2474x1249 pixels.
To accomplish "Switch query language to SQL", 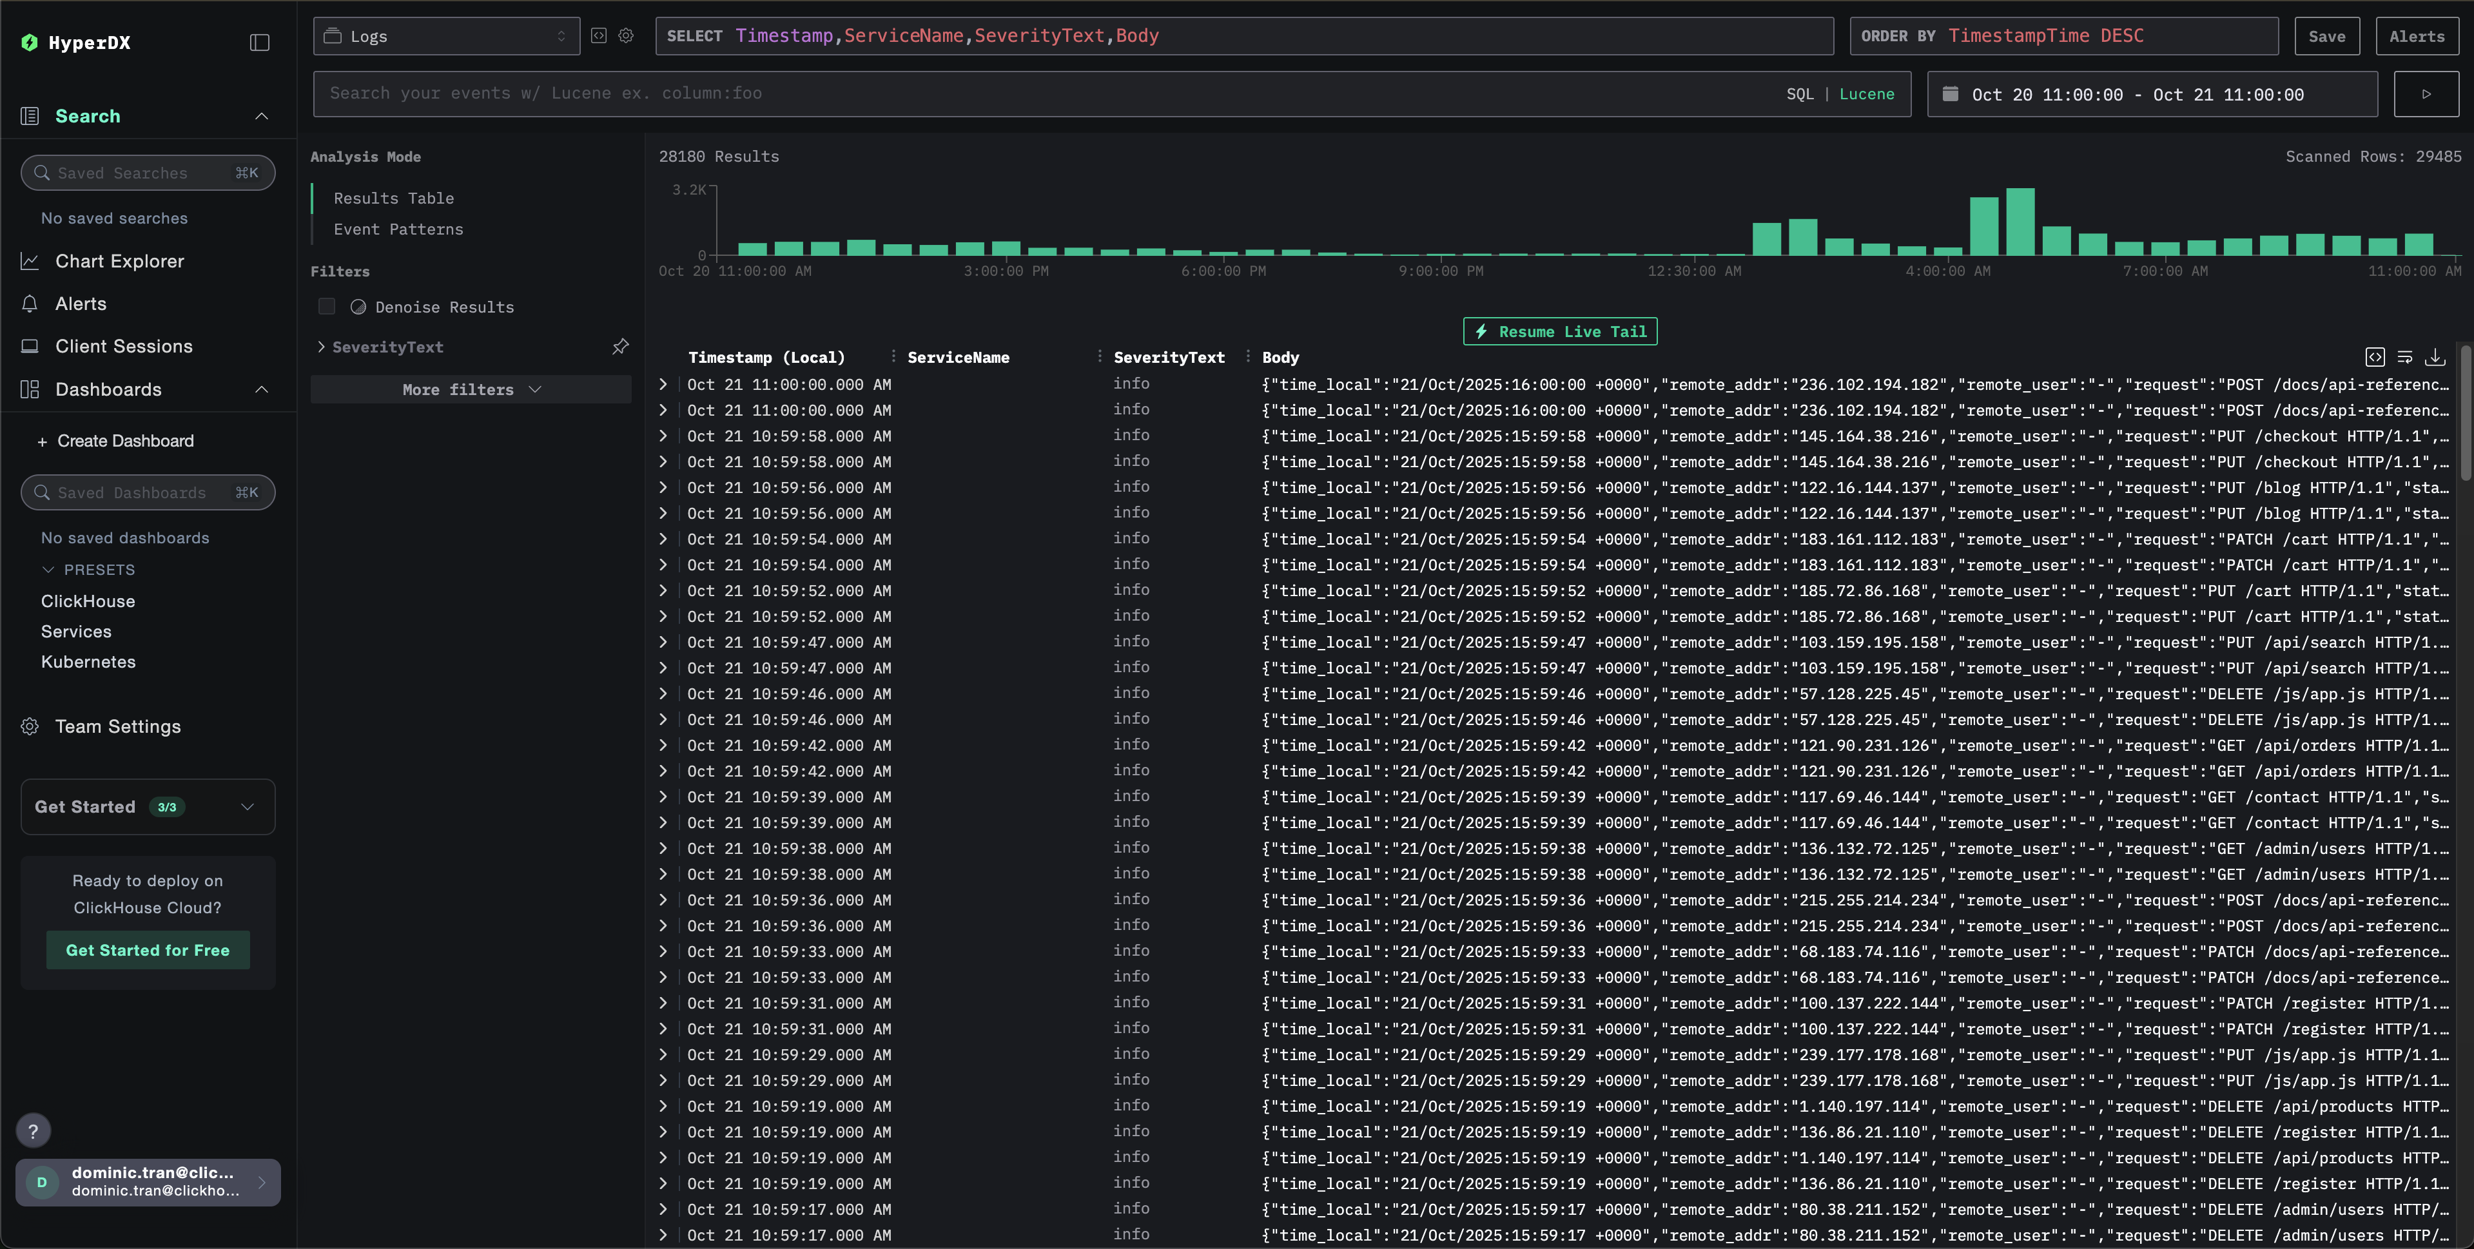I will coord(1799,94).
